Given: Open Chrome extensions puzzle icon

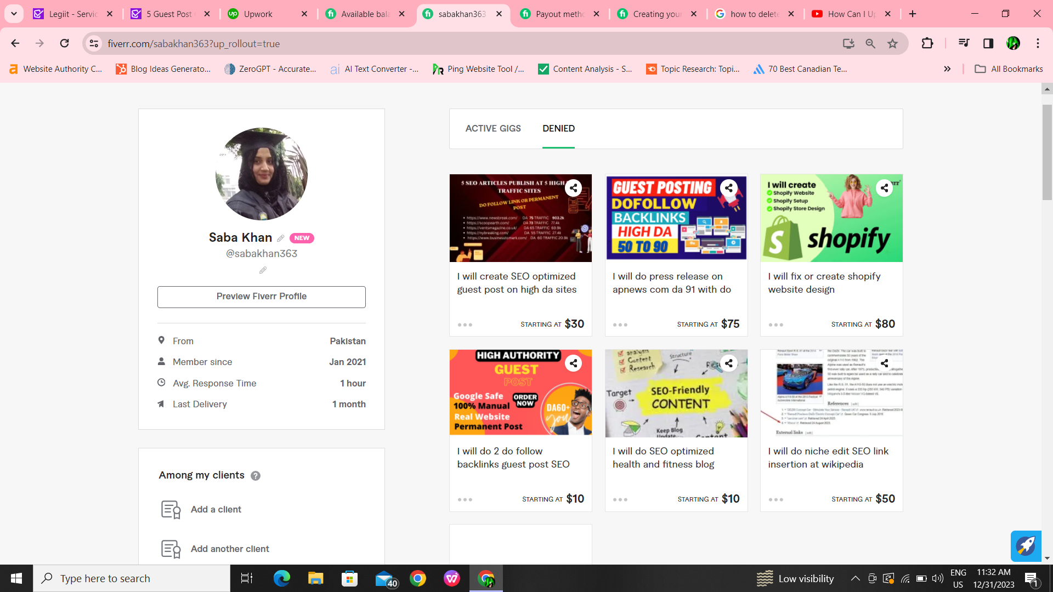Looking at the screenshot, I should click(927, 43).
